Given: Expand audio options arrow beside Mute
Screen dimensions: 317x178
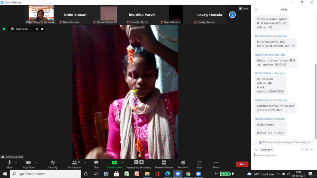Looking at the screenshot, I should pos(16,163).
